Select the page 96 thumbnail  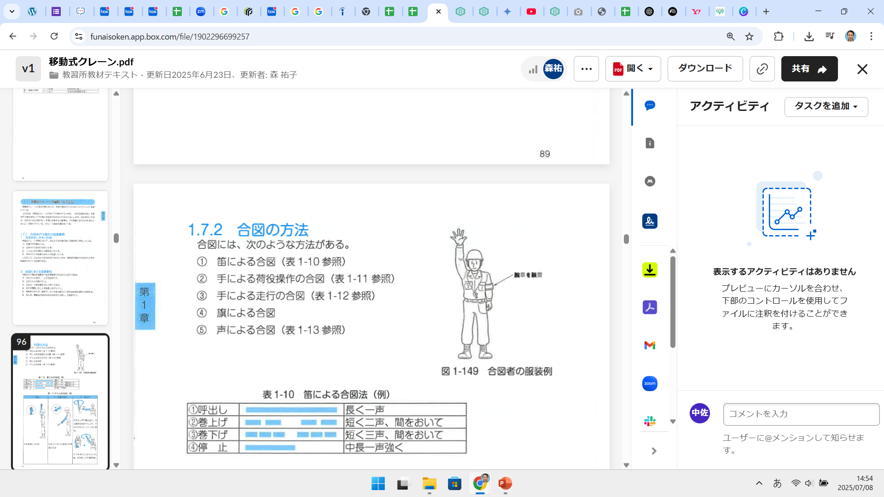[60, 401]
